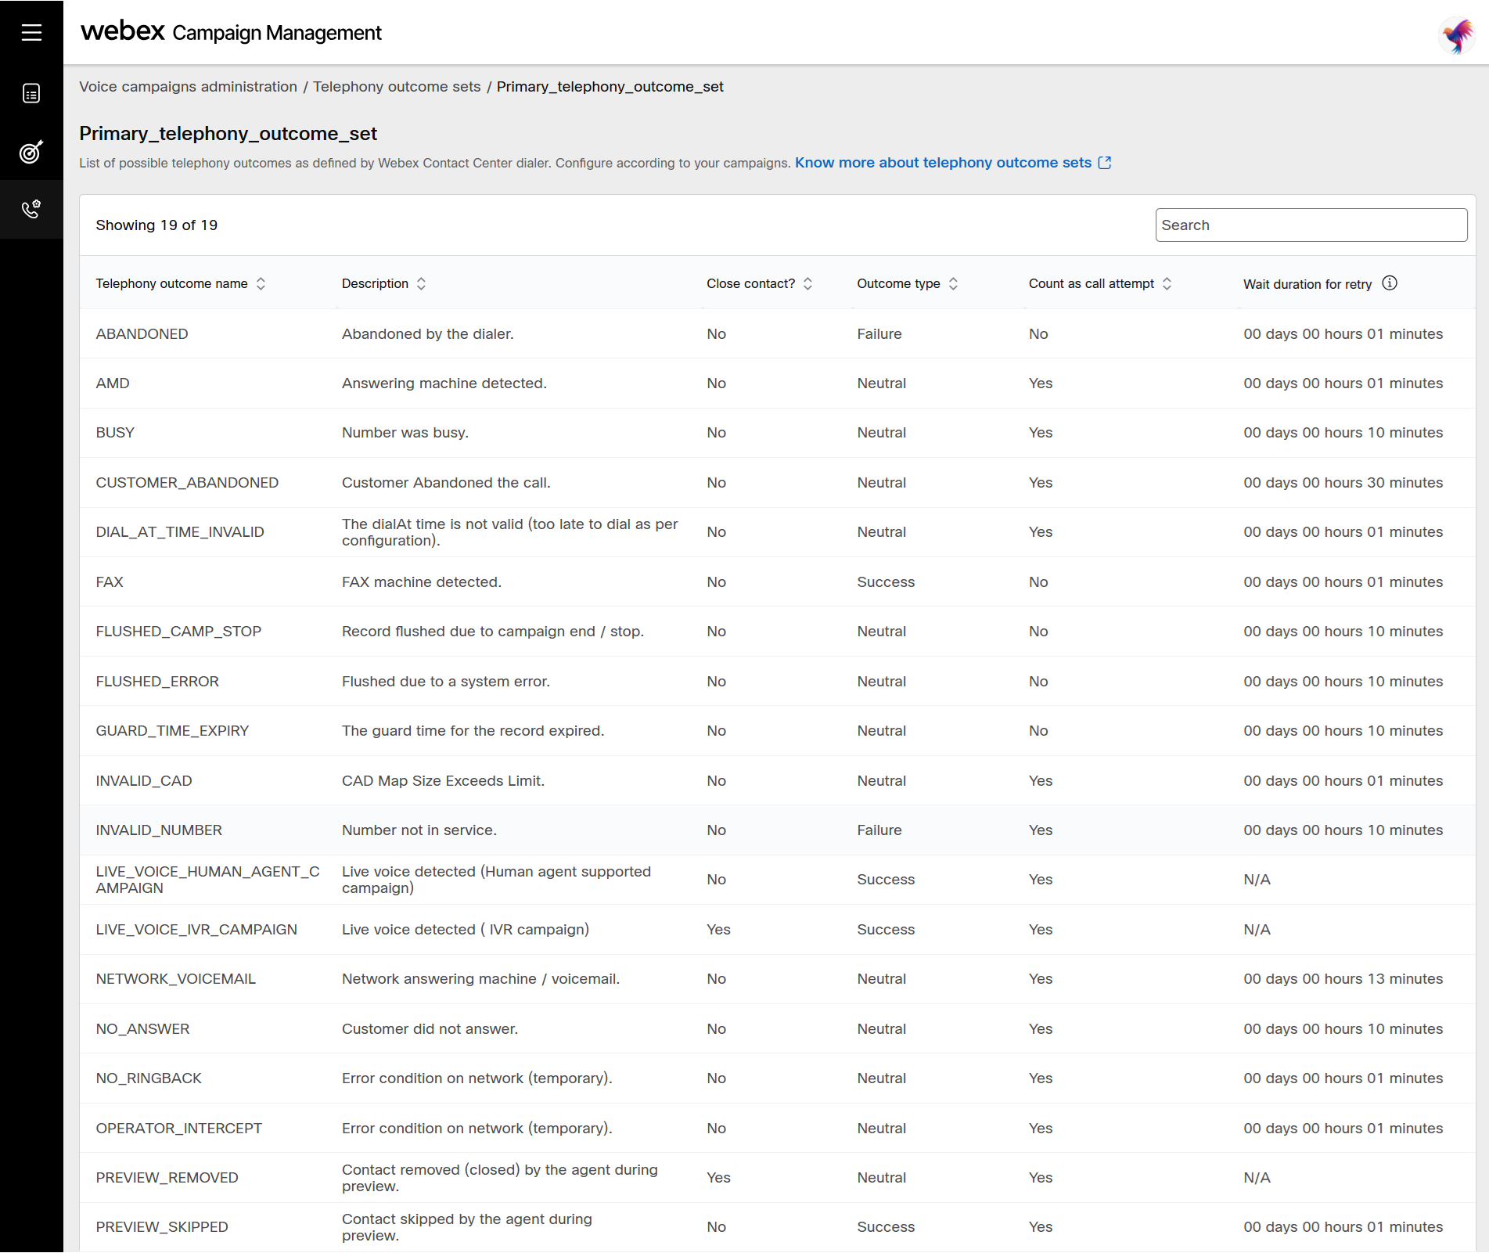Click the Telephony outcome name column header
1489x1253 pixels.
[x=171, y=284]
